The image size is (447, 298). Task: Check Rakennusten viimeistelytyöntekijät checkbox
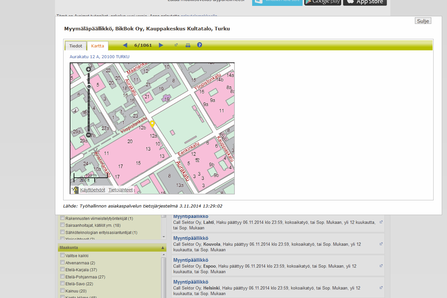62,218
